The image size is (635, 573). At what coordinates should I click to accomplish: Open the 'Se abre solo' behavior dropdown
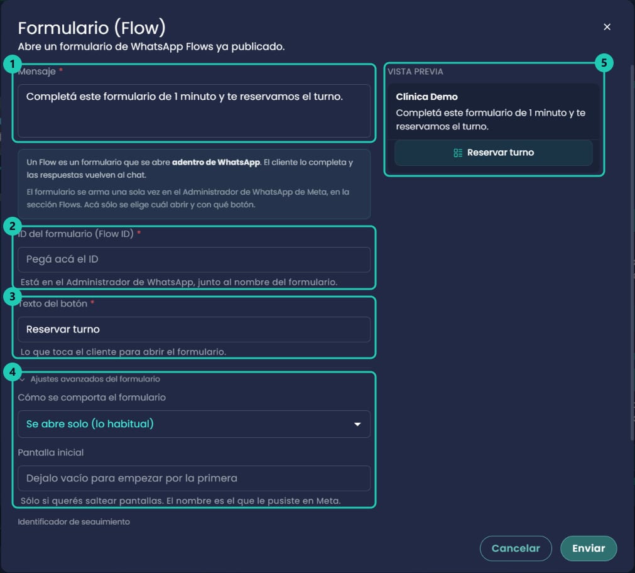[x=194, y=424]
